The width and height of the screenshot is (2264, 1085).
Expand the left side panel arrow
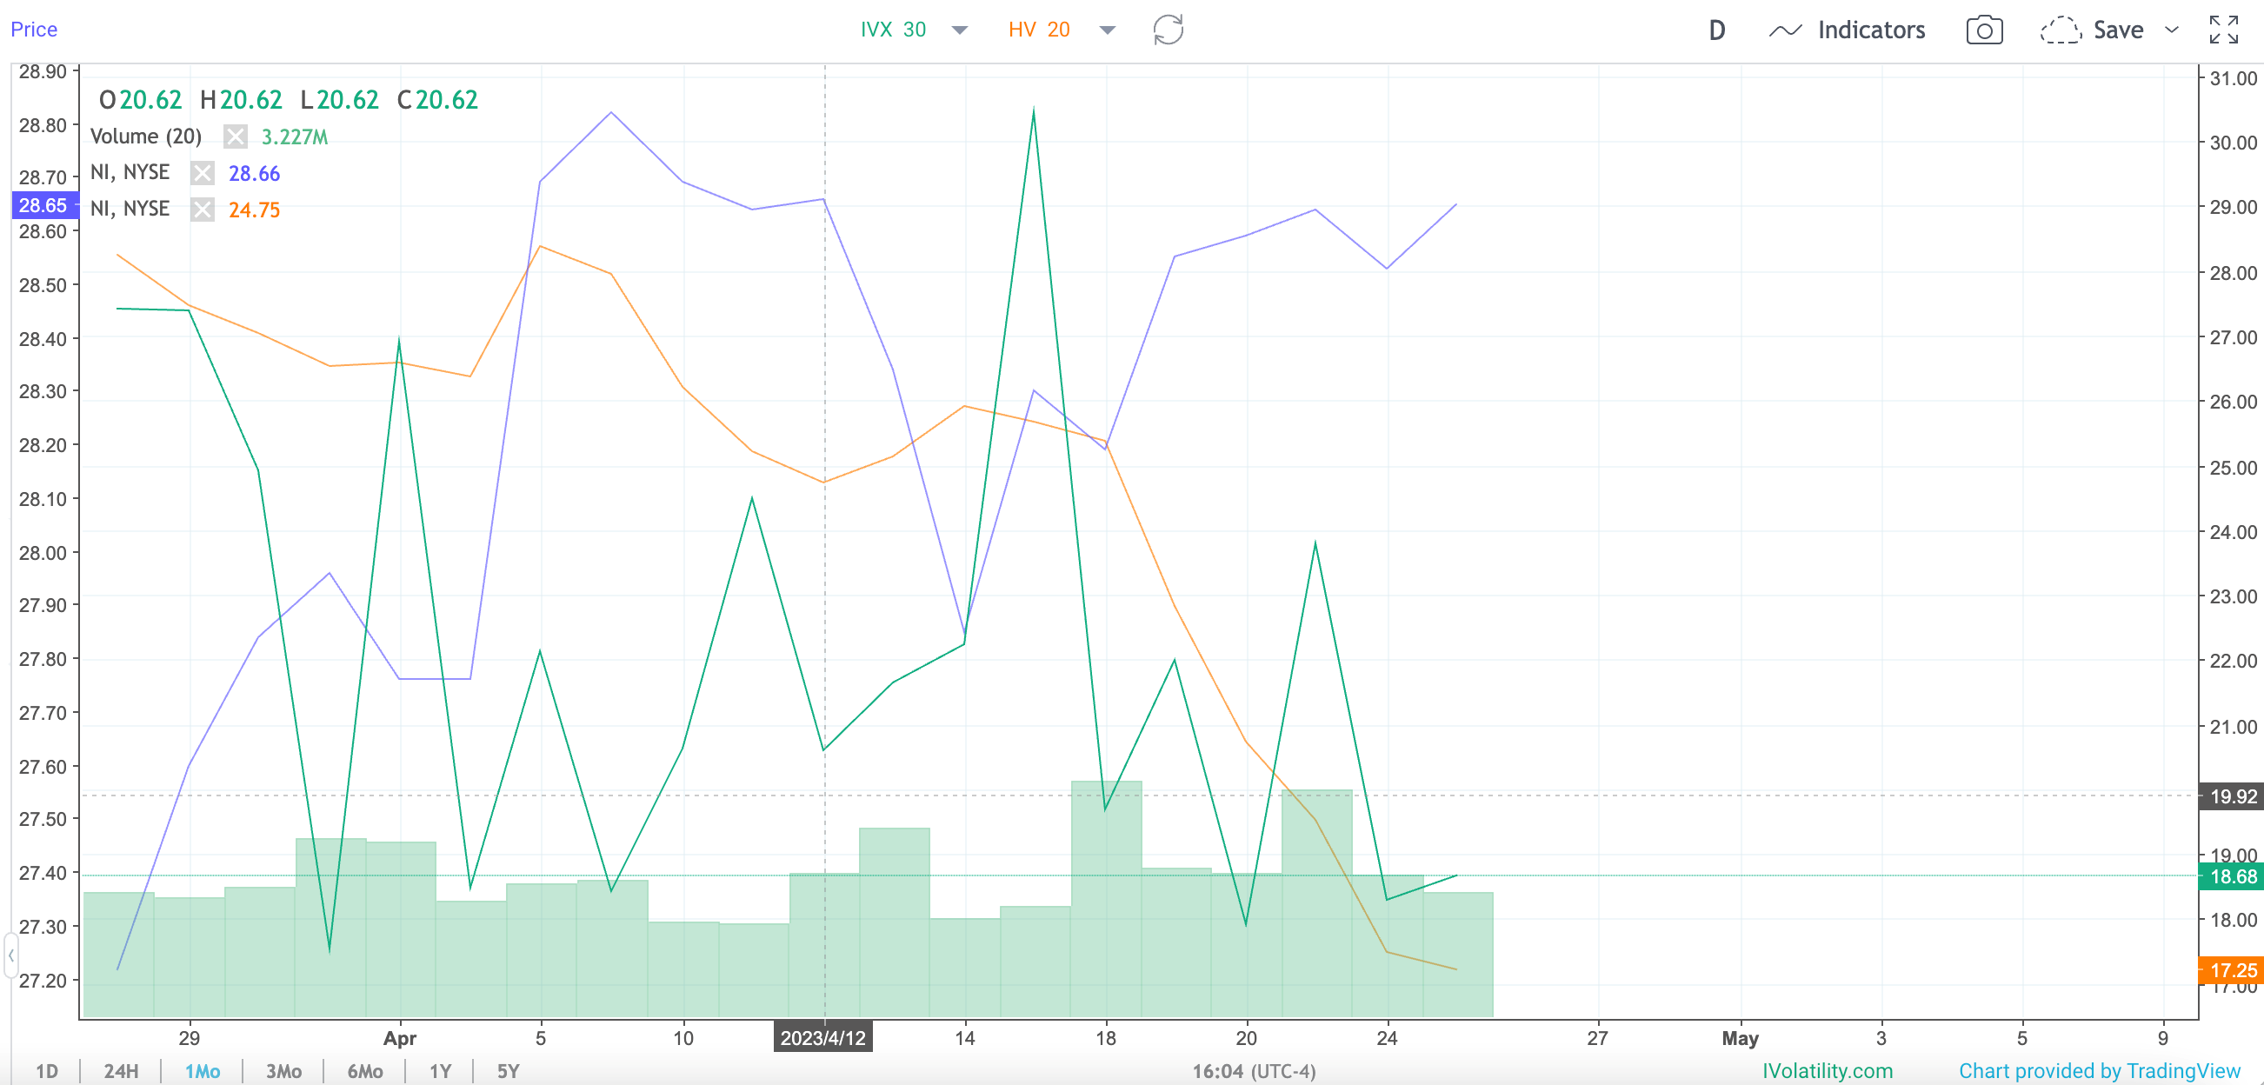(x=10, y=955)
